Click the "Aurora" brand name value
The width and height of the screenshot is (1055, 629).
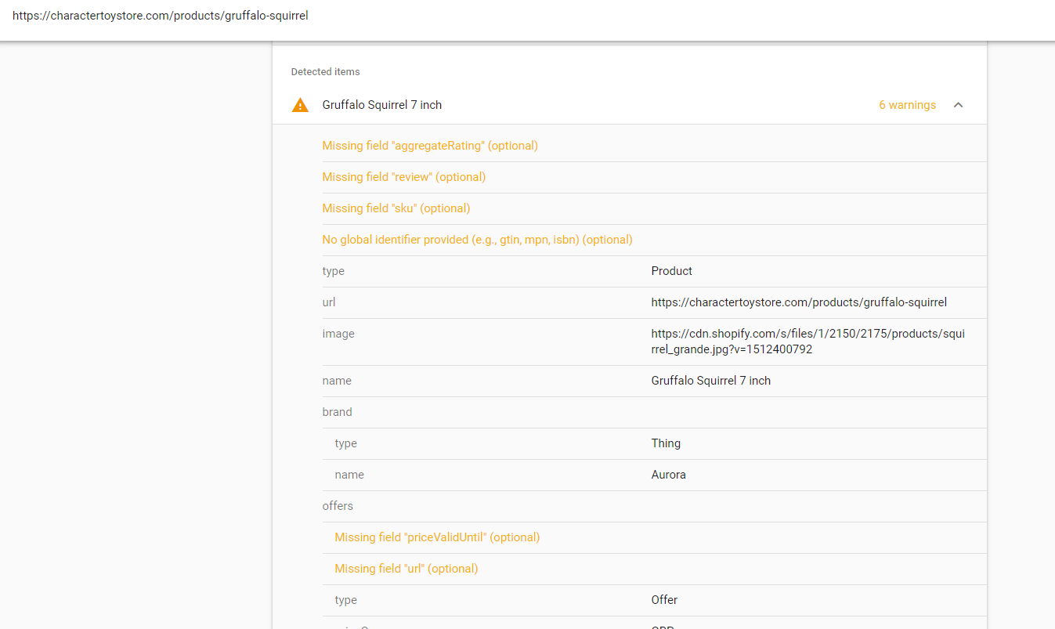point(668,475)
